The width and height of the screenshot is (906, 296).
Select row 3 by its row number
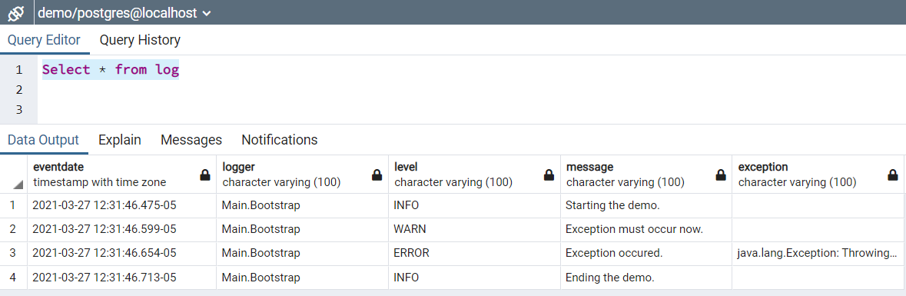pos(13,253)
